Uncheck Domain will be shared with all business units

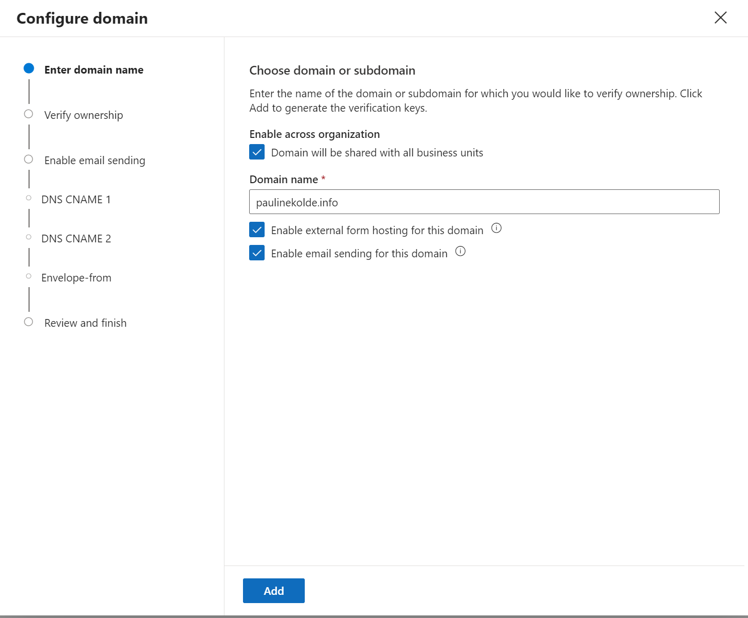click(x=257, y=152)
